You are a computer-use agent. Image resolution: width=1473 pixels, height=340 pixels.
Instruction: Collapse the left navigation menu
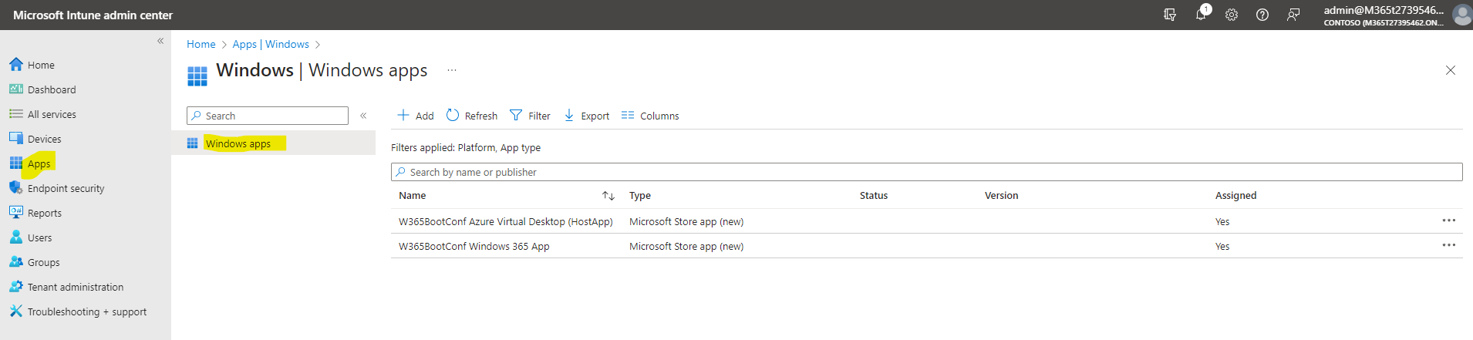(x=160, y=41)
